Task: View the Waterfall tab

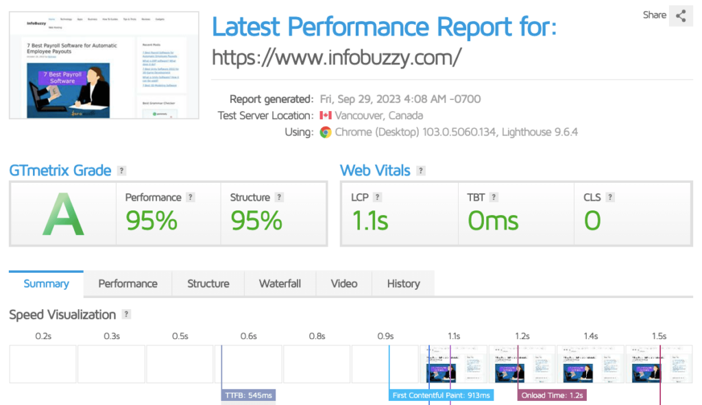Action: 280,284
